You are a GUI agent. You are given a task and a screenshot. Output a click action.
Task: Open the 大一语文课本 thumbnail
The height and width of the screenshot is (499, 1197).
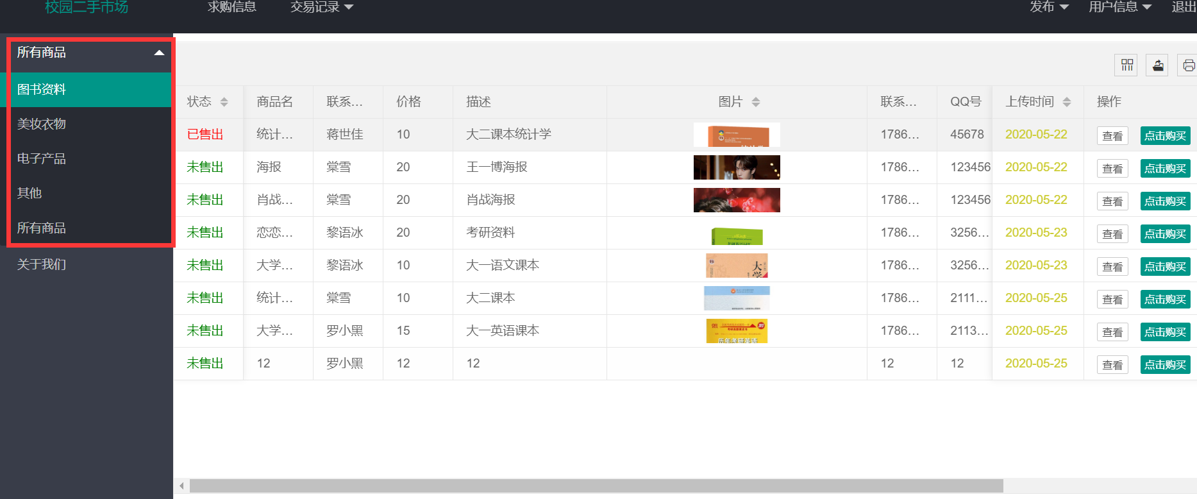pyautogui.click(x=737, y=266)
